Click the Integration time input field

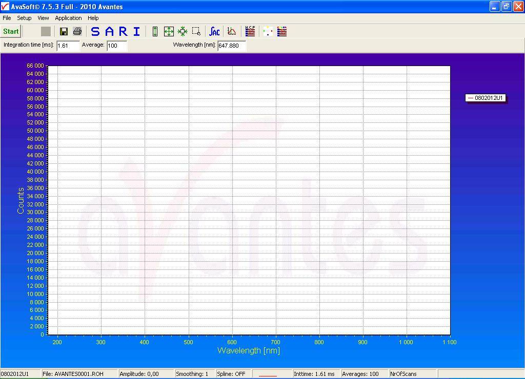pyautogui.click(x=68, y=46)
